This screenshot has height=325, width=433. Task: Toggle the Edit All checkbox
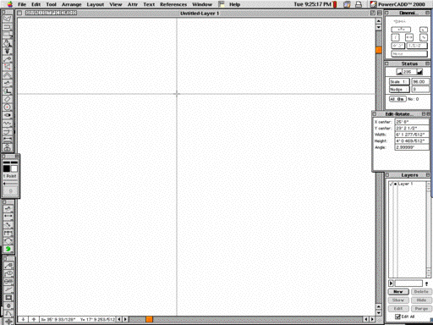(x=397, y=317)
